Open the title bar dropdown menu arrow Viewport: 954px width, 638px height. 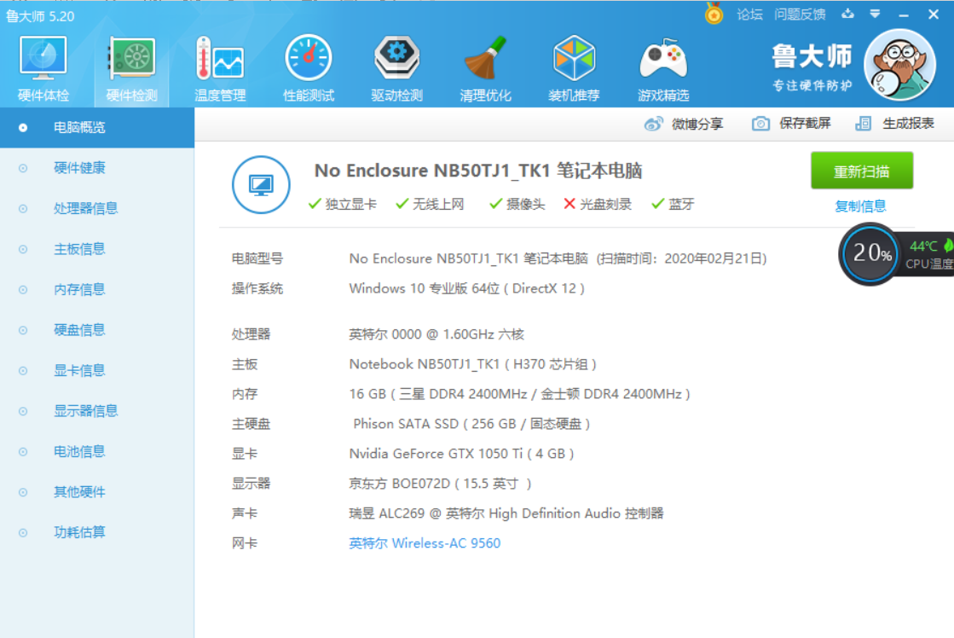pyautogui.click(x=875, y=14)
